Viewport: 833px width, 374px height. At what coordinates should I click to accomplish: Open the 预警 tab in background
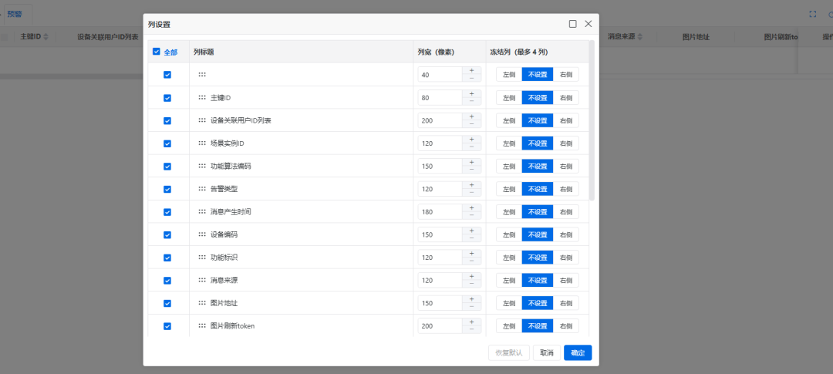tap(15, 15)
